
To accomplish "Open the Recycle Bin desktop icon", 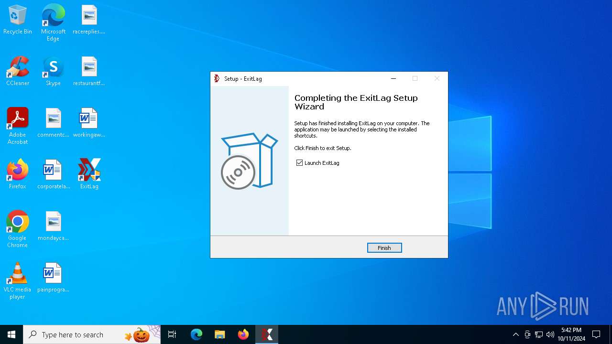I will (x=18, y=20).
